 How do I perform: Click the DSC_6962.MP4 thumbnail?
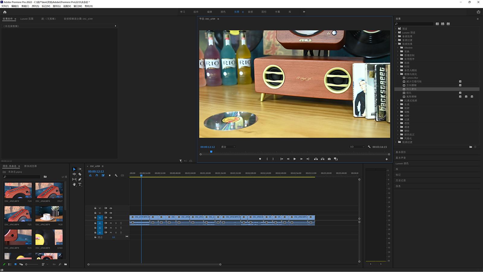tap(49, 214)
